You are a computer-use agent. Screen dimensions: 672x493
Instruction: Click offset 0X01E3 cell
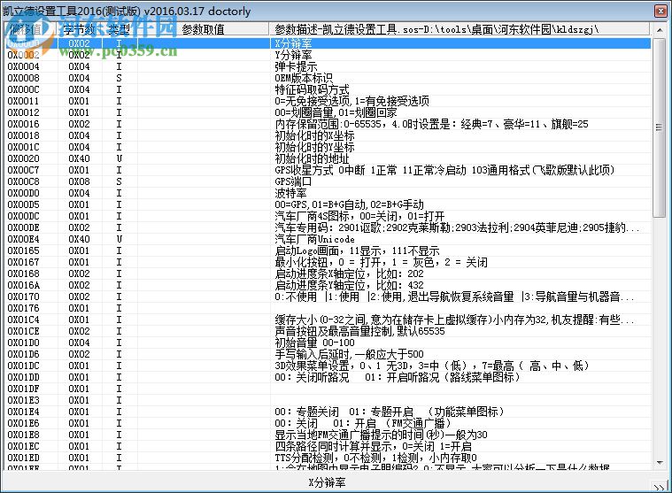pos(23,400)
